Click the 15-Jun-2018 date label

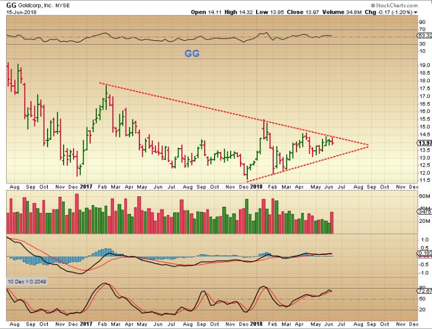[x=21, y=12]
